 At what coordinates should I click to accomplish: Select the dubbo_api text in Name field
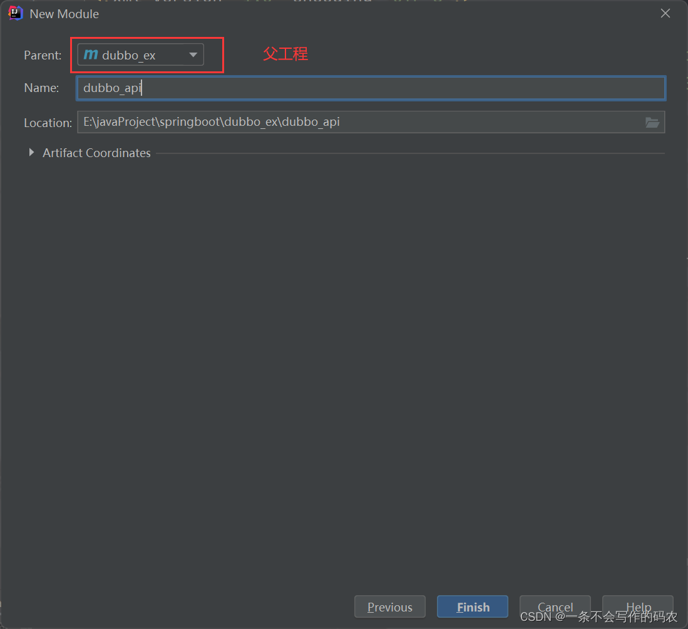[113, 88]
